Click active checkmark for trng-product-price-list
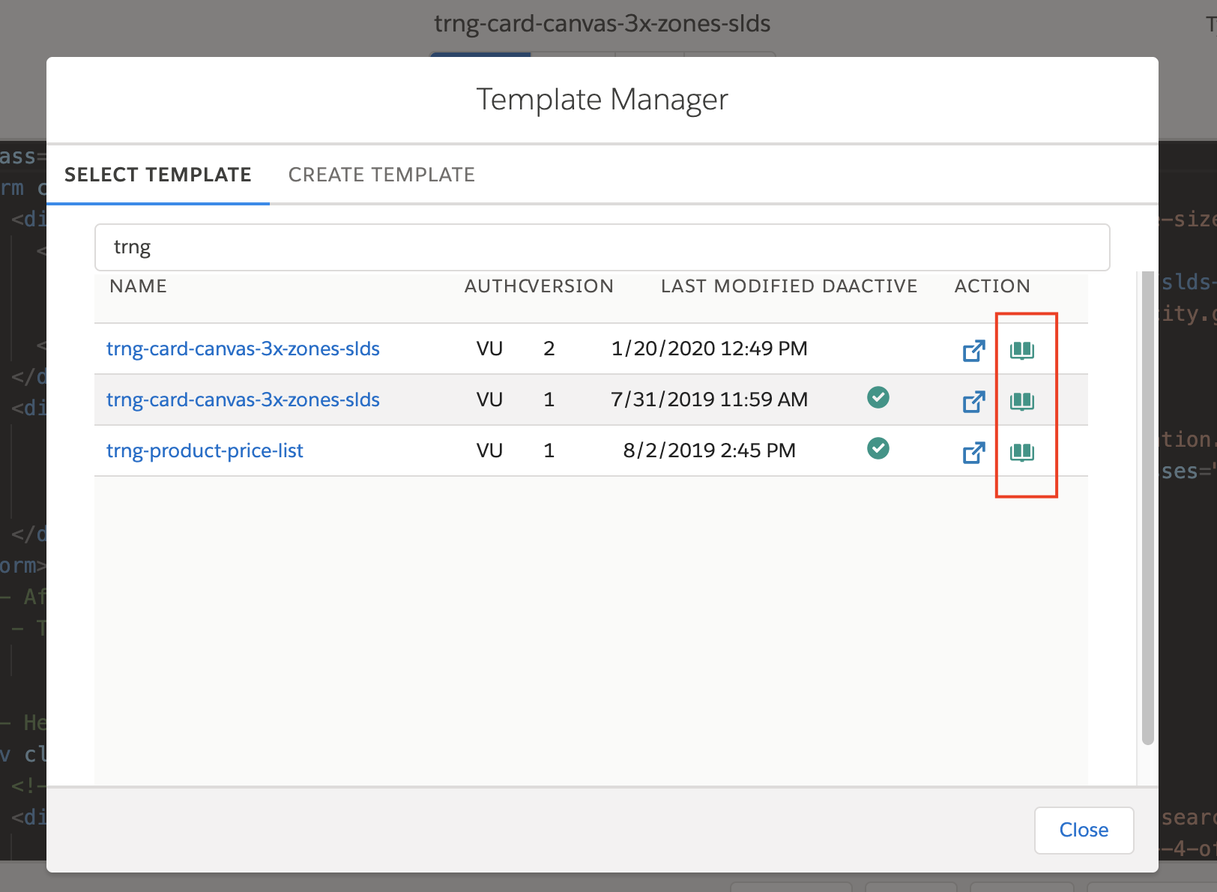The width and height of the screenshot is (1217, 892). coord(878,448)
